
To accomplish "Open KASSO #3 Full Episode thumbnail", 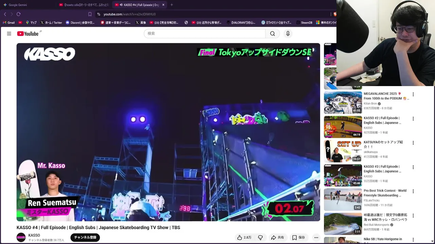I will point(343,175).
